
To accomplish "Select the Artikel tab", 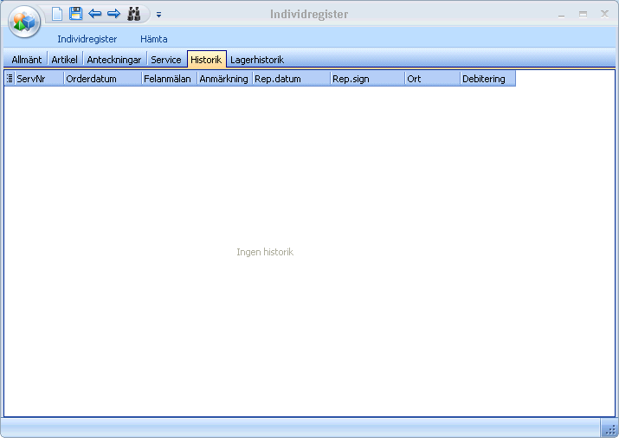I will pos(64,60).
